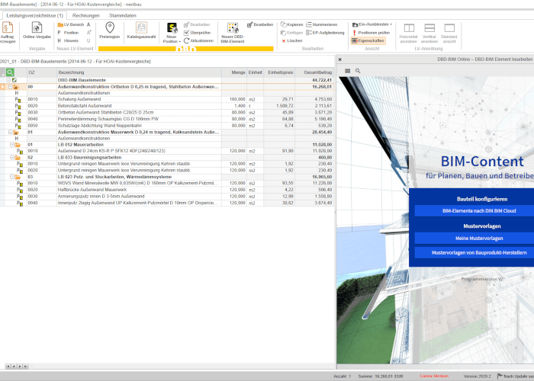Select Haftbrücke Außenwand Mauerwerk row
The width and height of the screenshot is (534, 381).
pos(167,190)
